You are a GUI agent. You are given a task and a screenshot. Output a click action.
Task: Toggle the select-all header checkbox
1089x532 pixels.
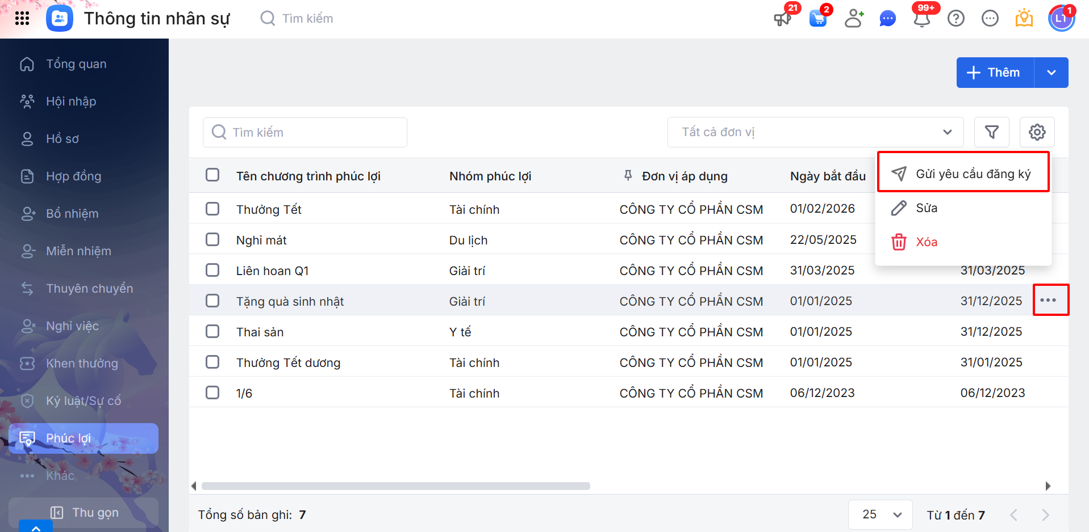click(x=212, y=175)
